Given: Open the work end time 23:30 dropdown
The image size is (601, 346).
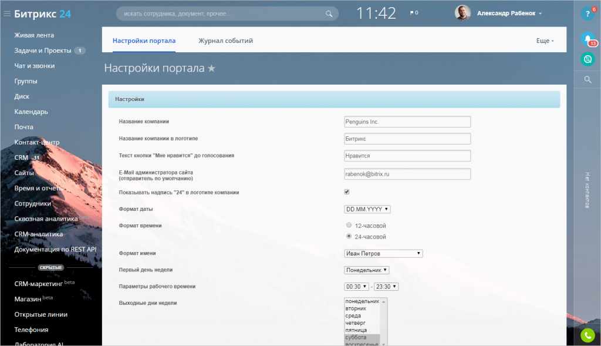Looking at the screenshot, I should [386, 287].
